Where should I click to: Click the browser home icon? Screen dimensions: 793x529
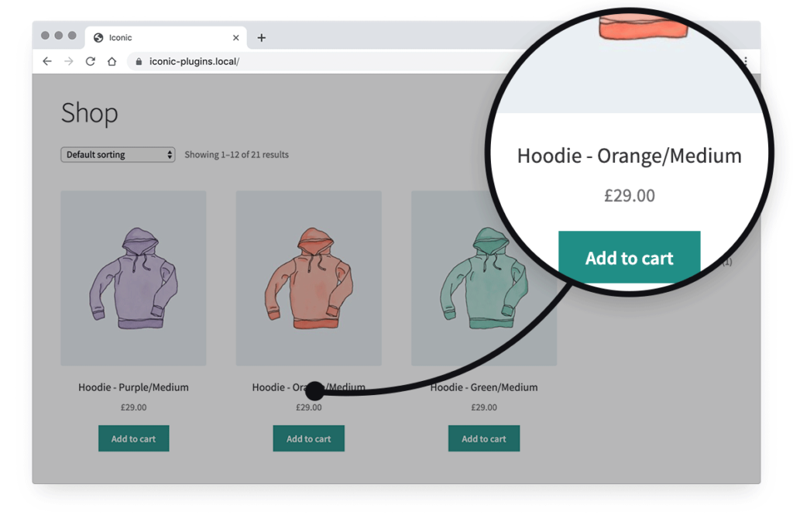pyautogui.click(x=112, y=61)
